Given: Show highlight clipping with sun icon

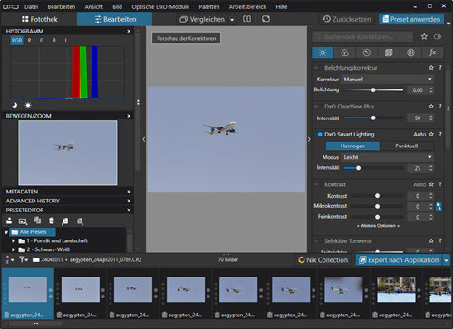Looking at the screenshot, I should coord(28,105).
